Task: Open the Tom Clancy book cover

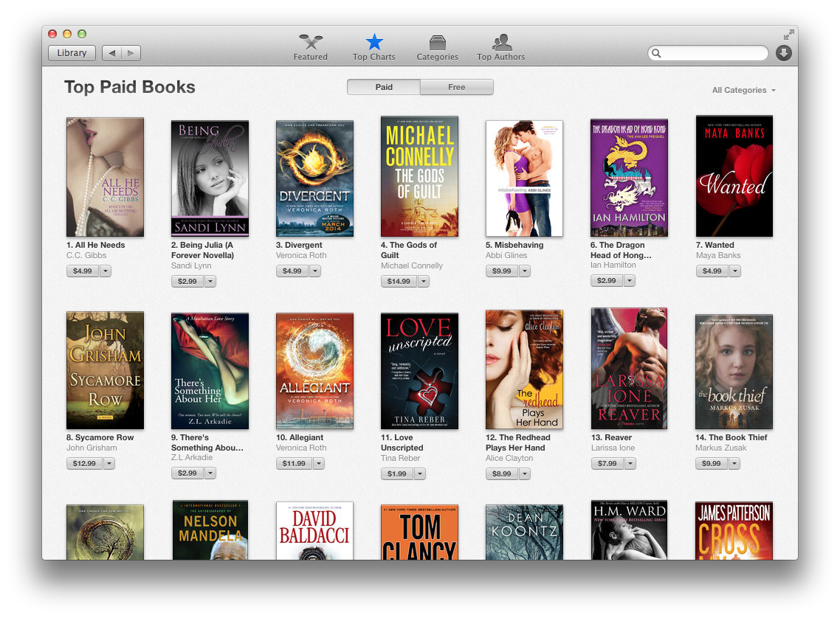Action: click(419, 532)
